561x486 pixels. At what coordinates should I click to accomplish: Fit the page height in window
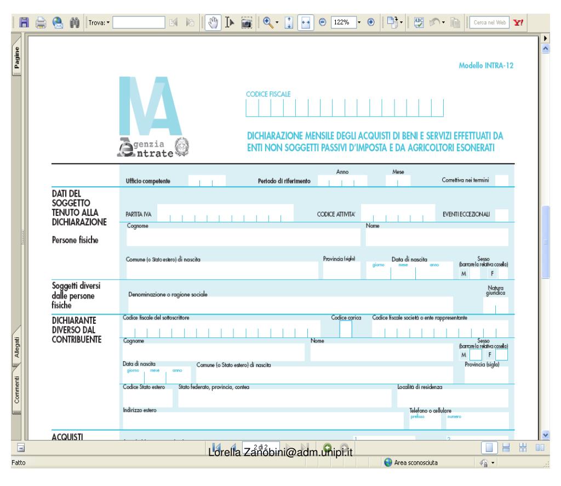click(289, 22)
